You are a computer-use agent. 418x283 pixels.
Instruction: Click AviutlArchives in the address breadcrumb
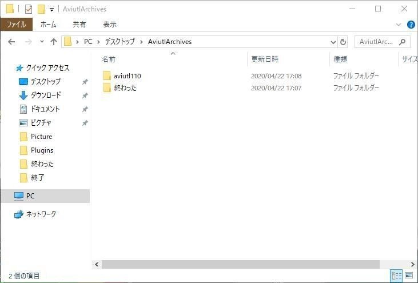170,42
